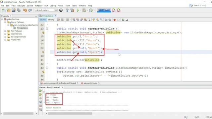The image size is (212, 119).
Task: Select Principal.java in the project tree
Action: click(22, 28)
